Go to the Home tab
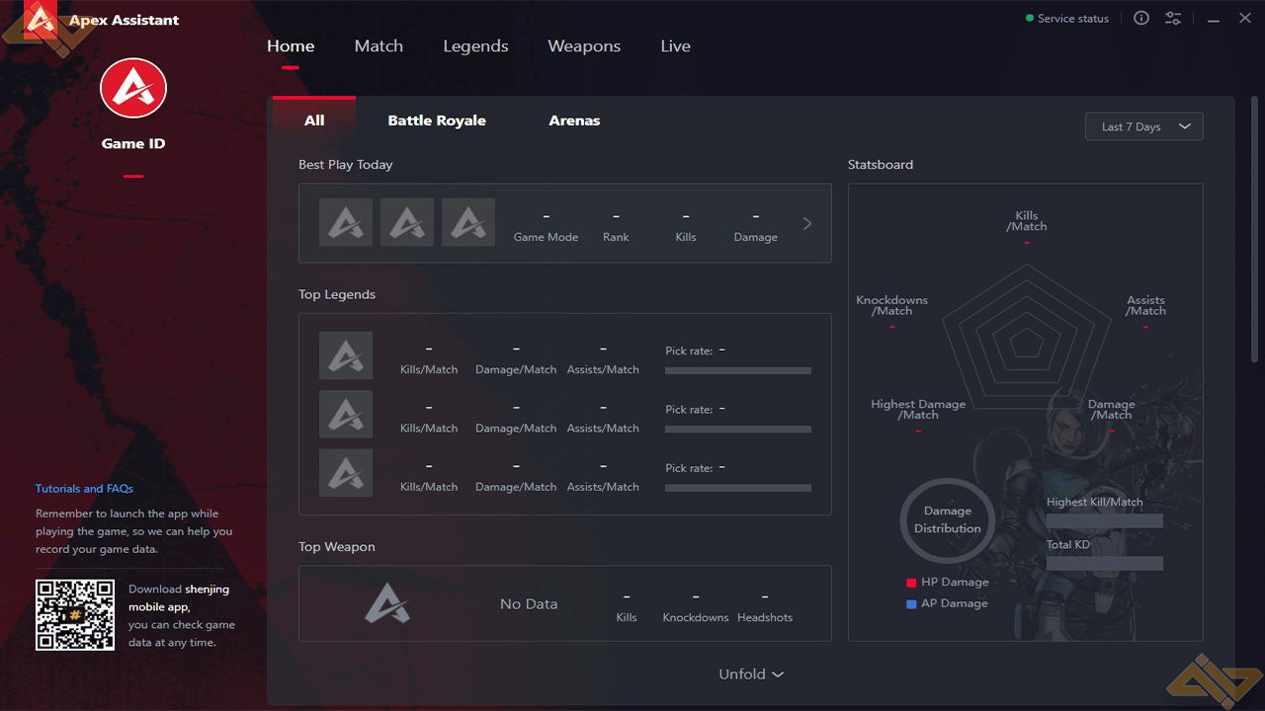The width and height of the screenshot is (1265, 711). tap(291, 46)
